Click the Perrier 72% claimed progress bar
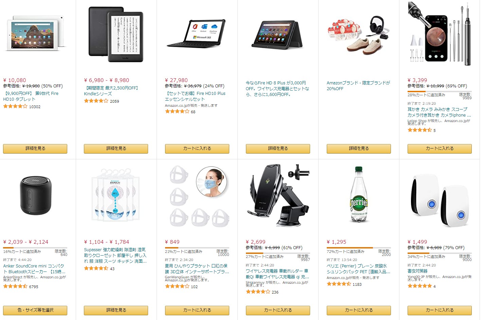This screenshot has width=484, height=320. pos(359,248)
